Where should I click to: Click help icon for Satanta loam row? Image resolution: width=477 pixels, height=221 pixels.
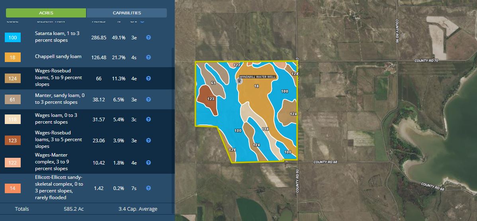coord(148,37)
